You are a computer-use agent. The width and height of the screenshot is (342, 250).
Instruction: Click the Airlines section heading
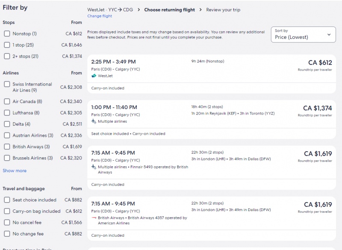click(11, 73)
